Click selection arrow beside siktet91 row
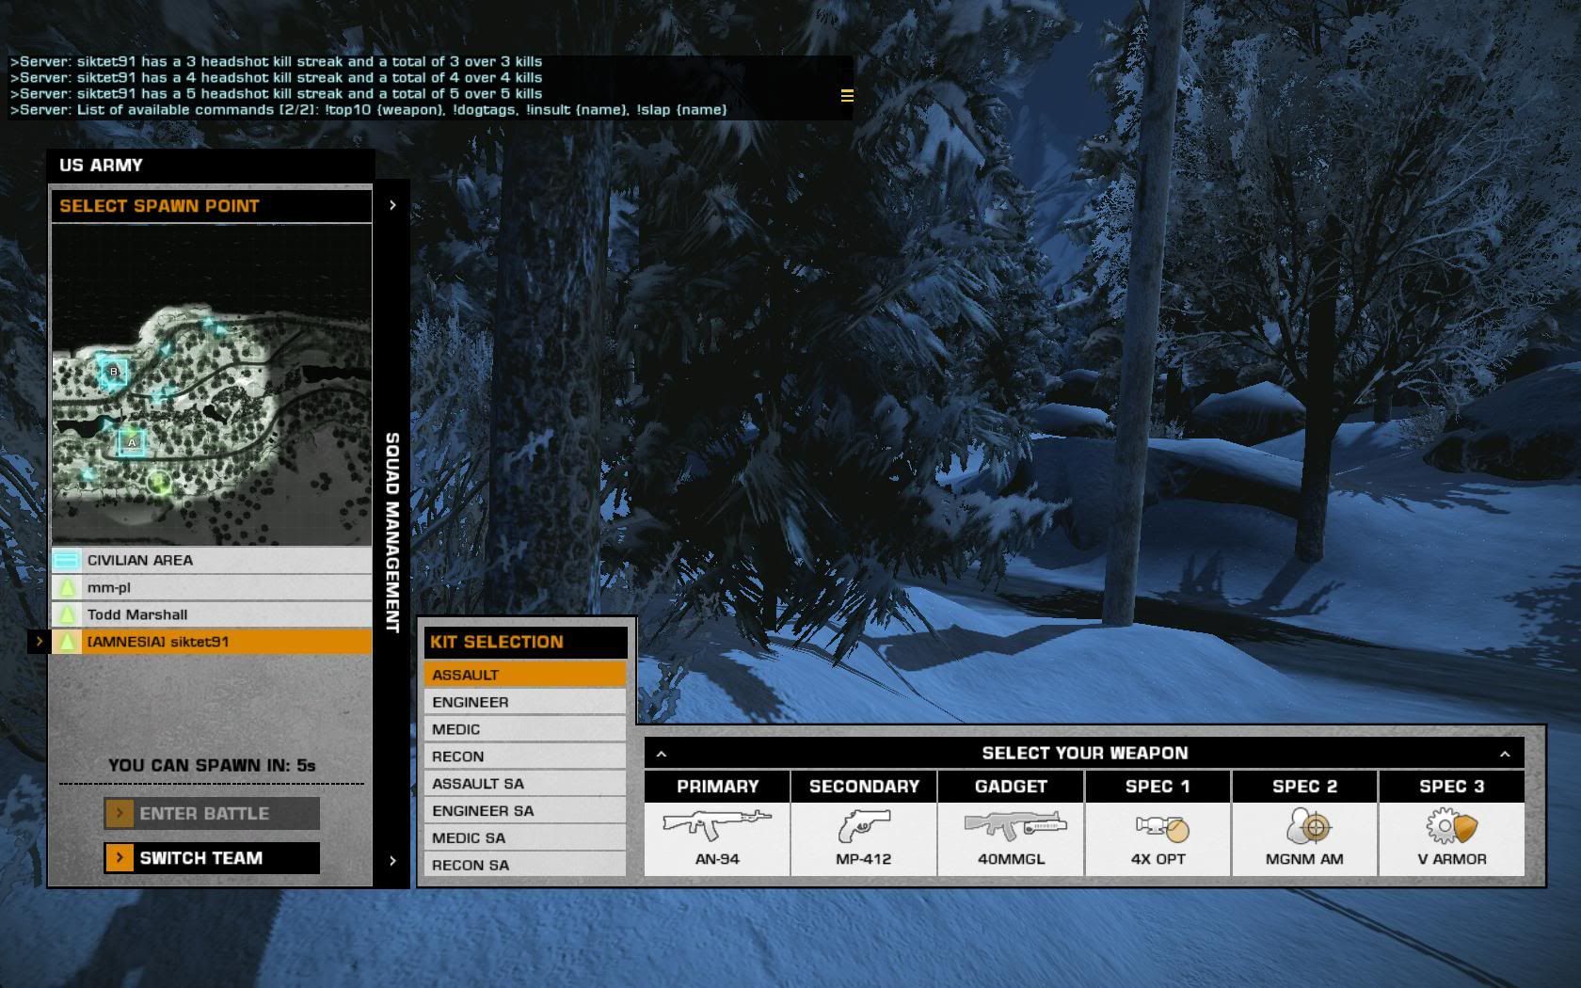 (x=39, y=642)
